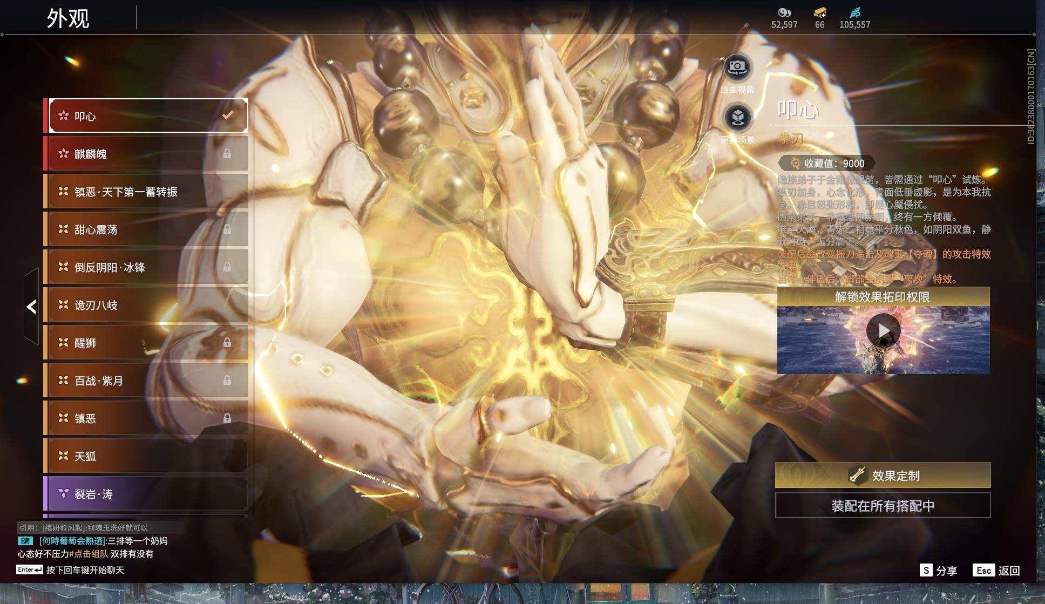
Task: Click the S key icon beside 分享
Action: (x=926, y=571)
